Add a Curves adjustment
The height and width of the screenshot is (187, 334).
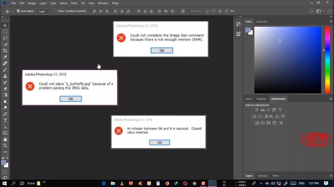click(269, 110)
